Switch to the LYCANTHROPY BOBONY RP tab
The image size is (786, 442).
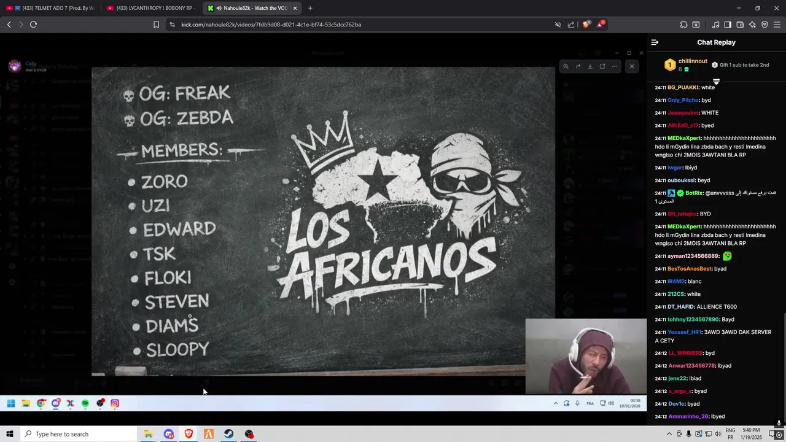(x=150, y=8)
